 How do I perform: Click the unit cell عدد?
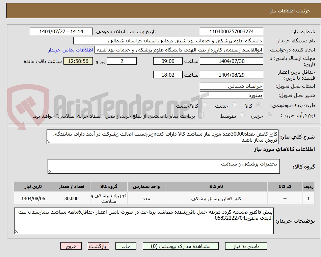coord(146,198)
